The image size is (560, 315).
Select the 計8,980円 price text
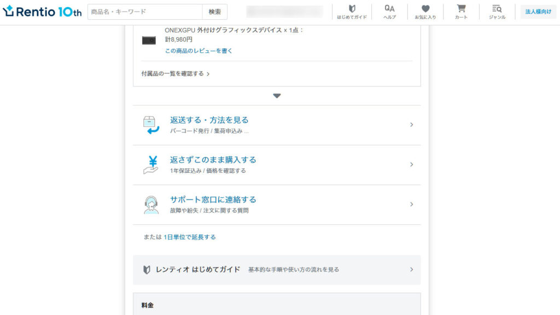click(x=179, y=39)
